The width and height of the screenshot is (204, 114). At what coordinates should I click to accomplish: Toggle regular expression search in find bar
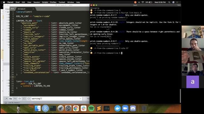(6, 98)
